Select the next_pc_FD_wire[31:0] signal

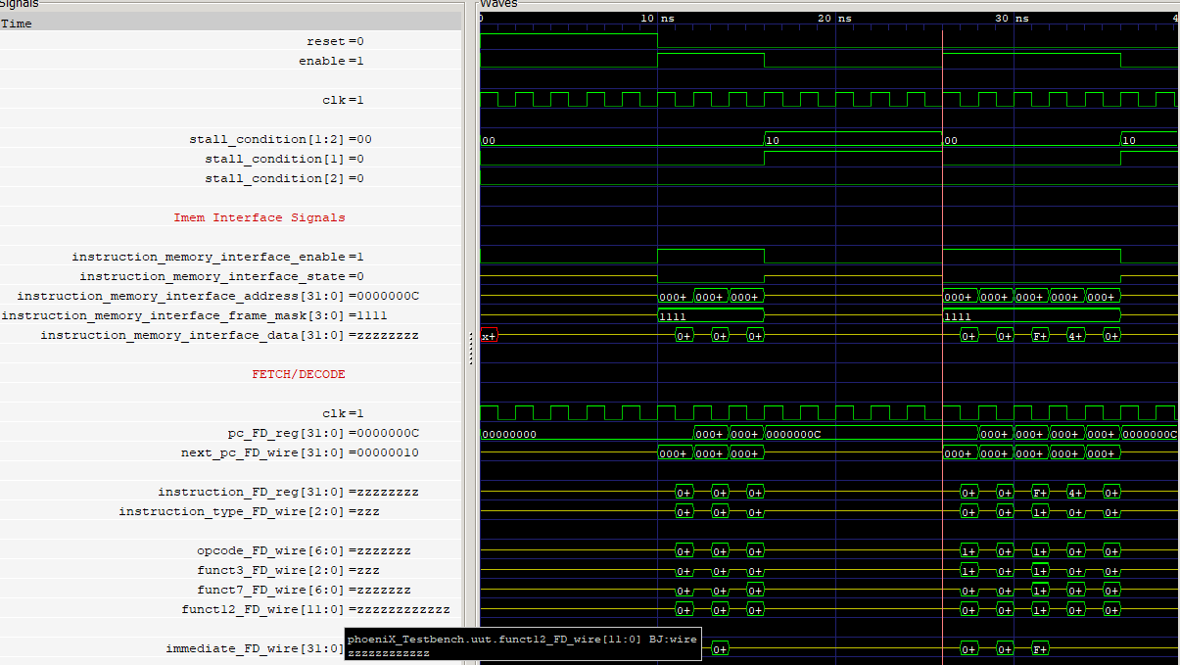pos(230,452)
